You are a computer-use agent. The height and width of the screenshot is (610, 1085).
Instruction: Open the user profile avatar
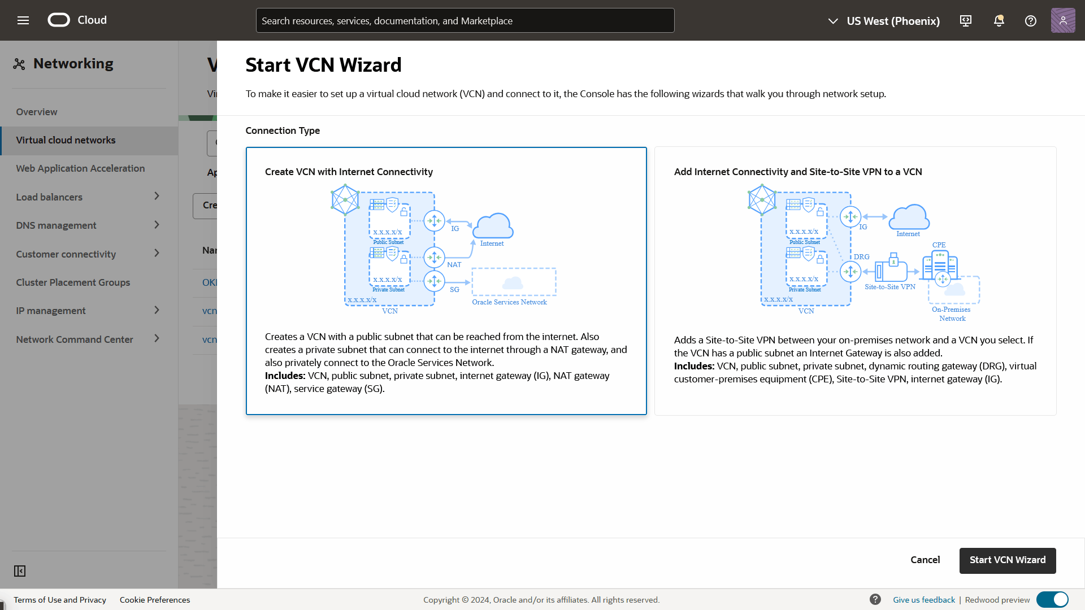(1062, 21)
